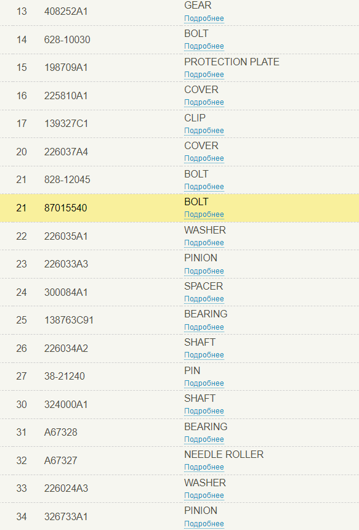Screen dimensions: 359x530
Task: Open Подробнее under SPACER 300084A1
Action: tap(204, 299)
